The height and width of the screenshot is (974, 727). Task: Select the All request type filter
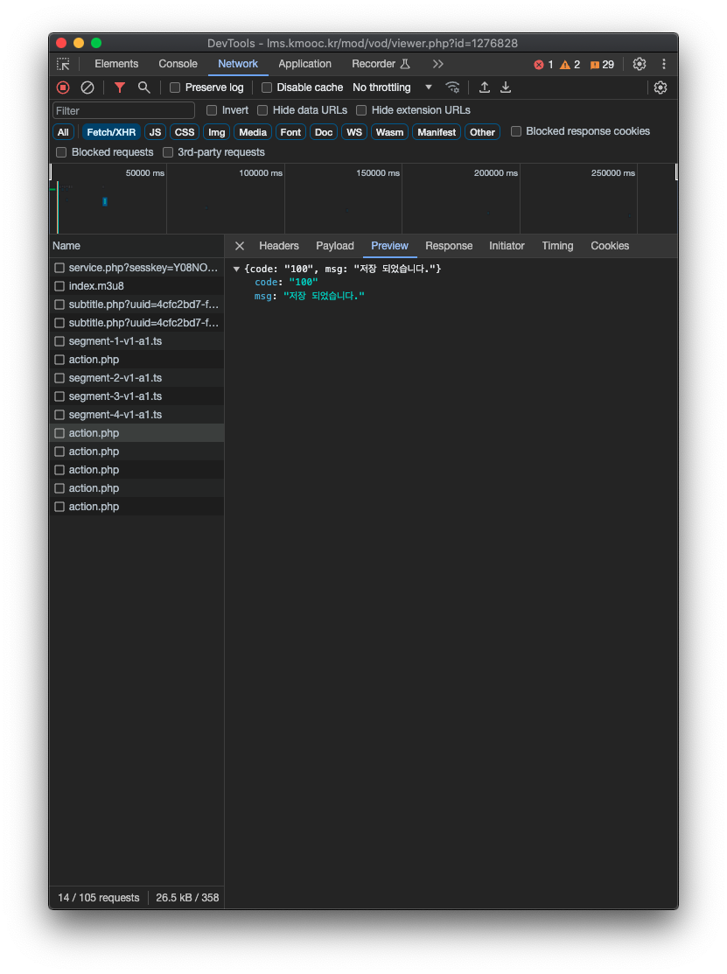[63, 132]
